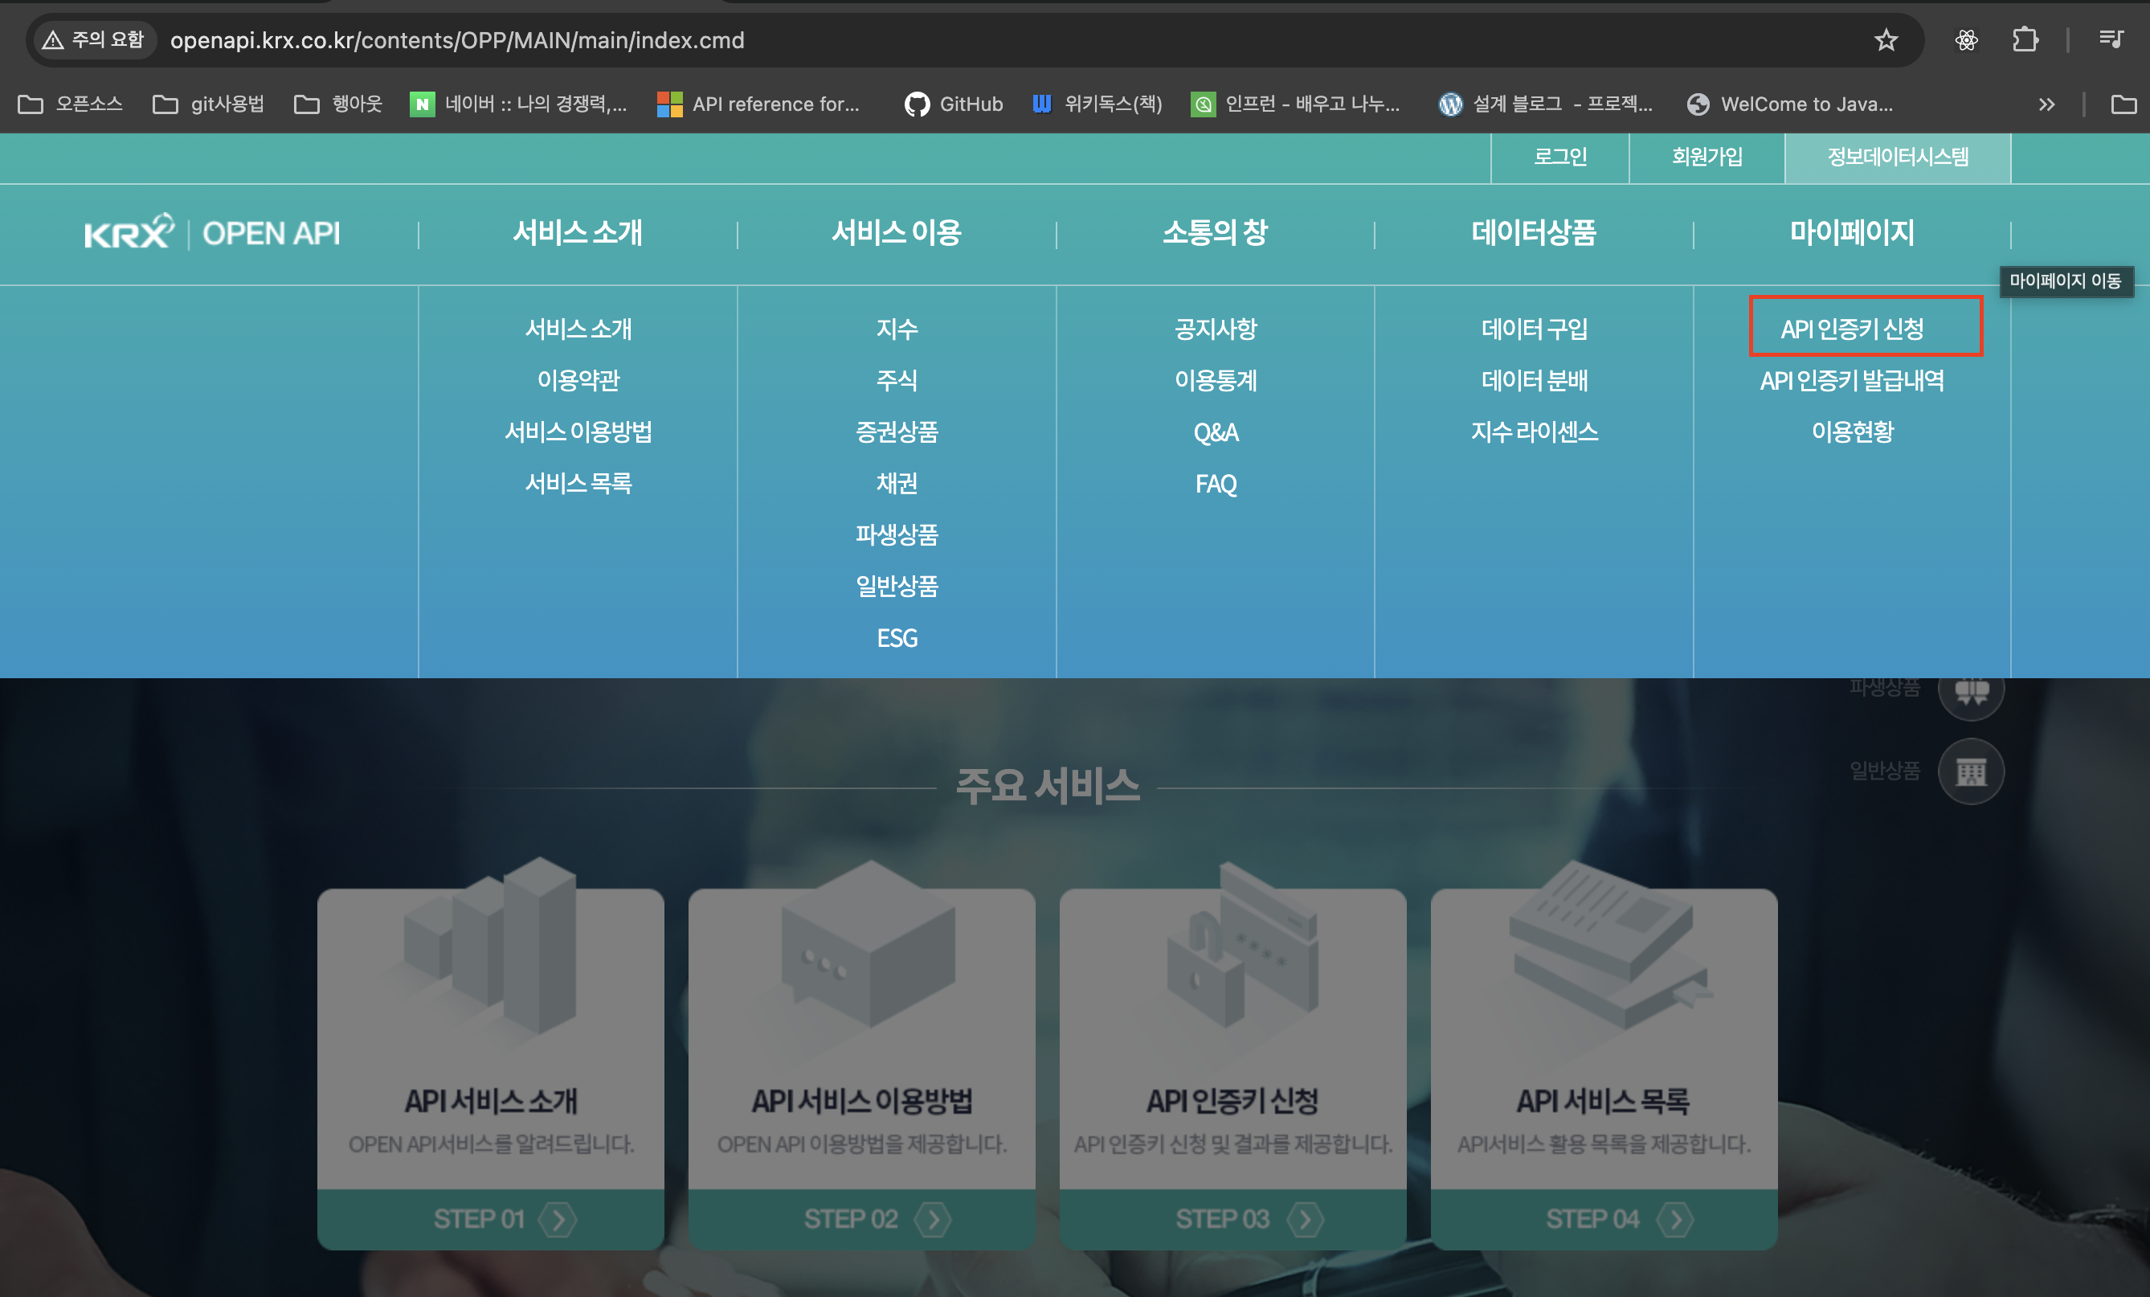The width and height of the screenshot is (2150, 1297).
Task: Click the 파생상품 round icon on the right
Action: pyautogui.click(x=1970, y=692)
